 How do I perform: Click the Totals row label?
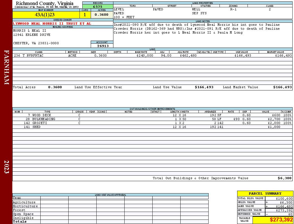coord(20,221)
